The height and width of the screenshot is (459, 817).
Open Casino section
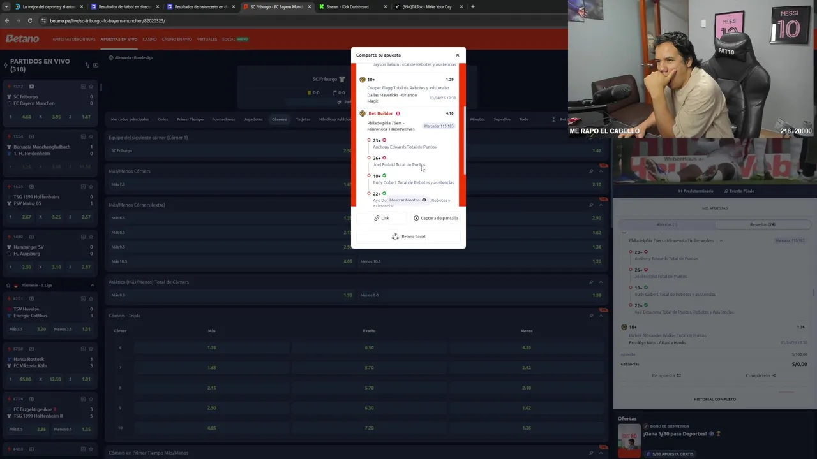click(x=149, y=40)
